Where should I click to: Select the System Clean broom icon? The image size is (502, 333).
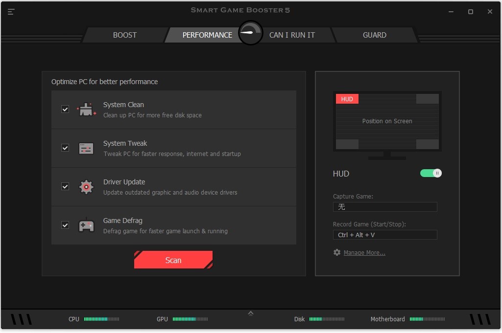[x=86, y=109]
